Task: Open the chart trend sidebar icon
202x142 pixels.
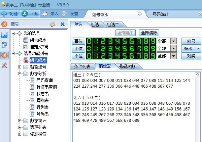Action: 4,35
